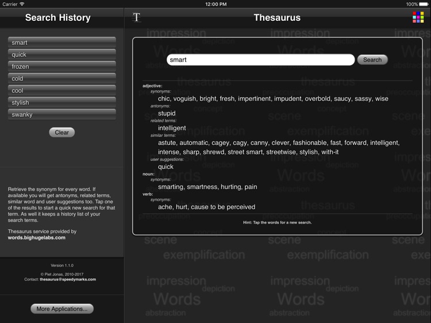
Task: Tap similar term 'fashionable'
Action: 310,143
